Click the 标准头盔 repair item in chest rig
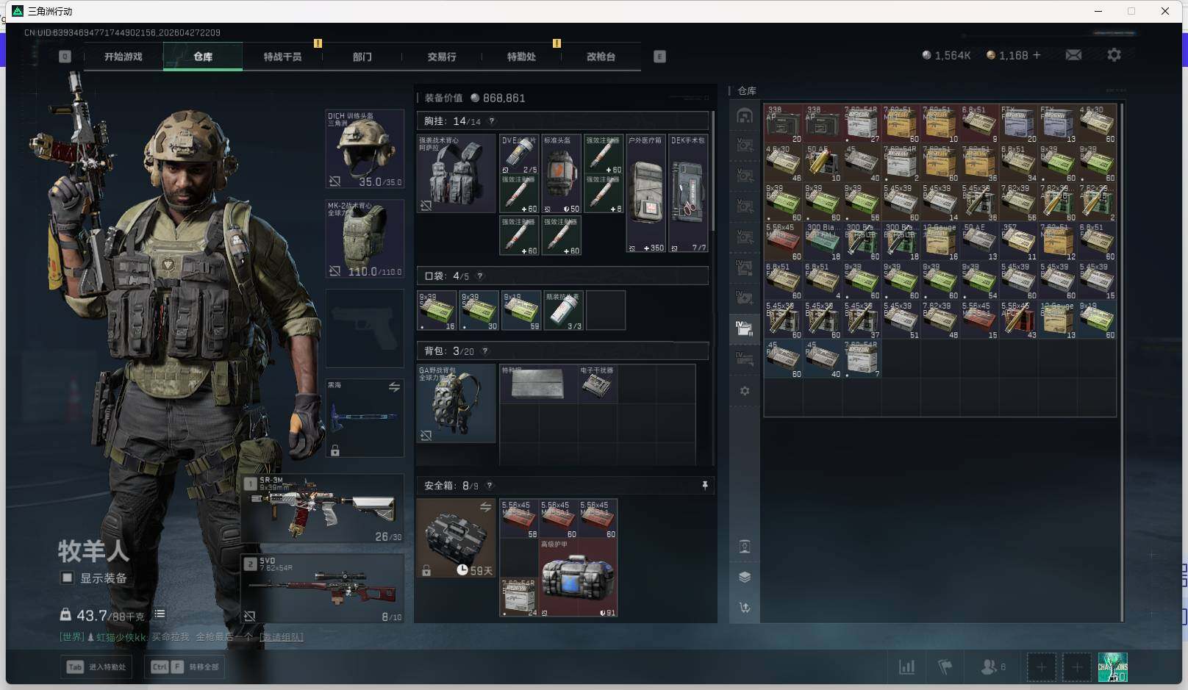Viewport: 1188px width, 690px height. [561, 173]
